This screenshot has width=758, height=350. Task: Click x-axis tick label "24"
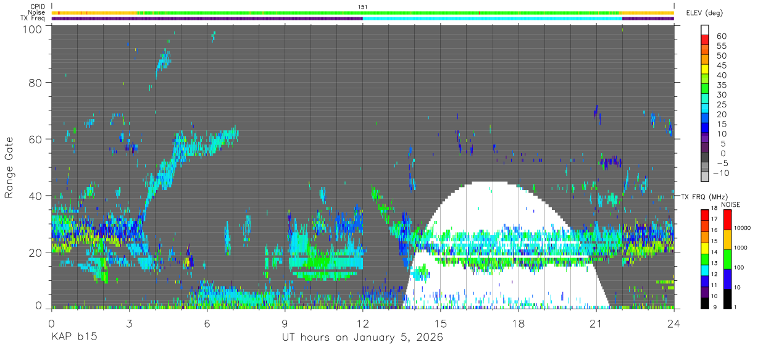tap(673, 323)
